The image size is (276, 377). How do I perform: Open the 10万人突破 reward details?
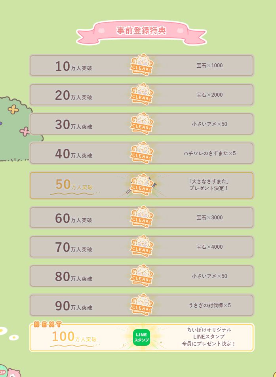(71, 65)
